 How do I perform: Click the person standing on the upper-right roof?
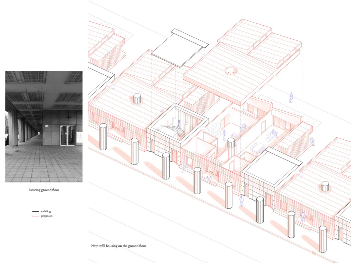tap(291, 97)
